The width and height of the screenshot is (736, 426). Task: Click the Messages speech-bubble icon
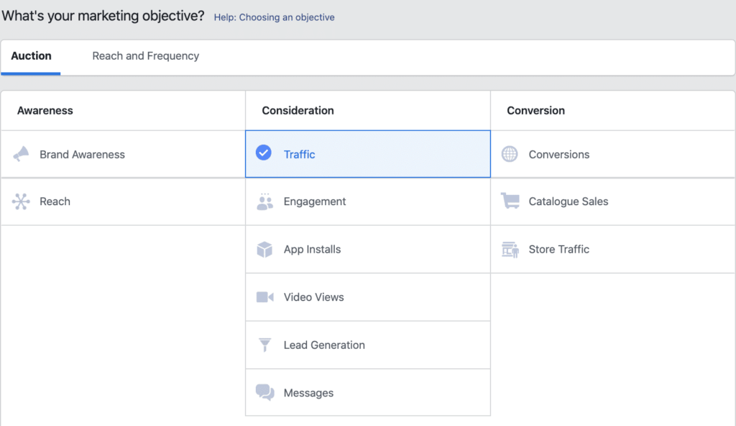(x=264, y=392)
